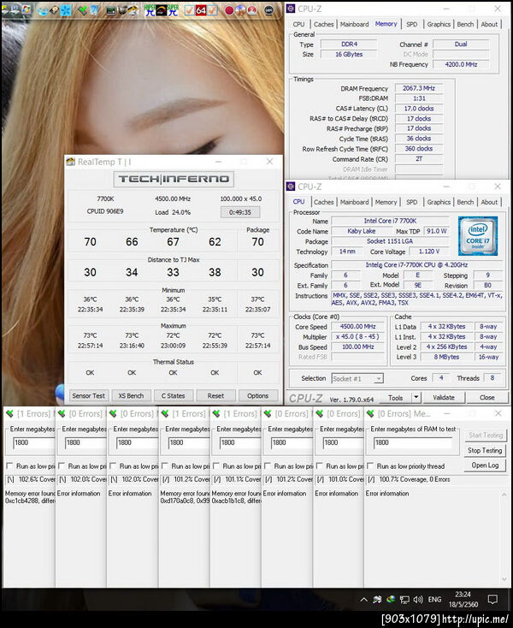The width and height of the screenshot is (513, 628).
Task: Open RealTemp Options
Action: pos(257,395)
